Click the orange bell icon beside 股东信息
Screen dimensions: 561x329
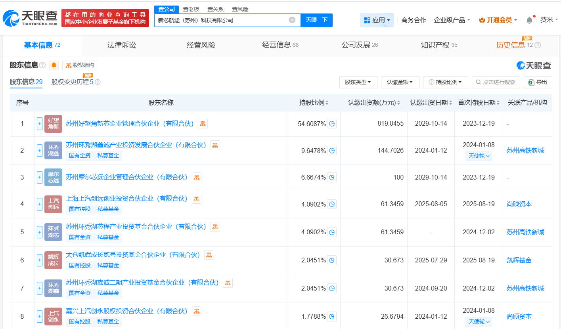(x=54, y=65)
